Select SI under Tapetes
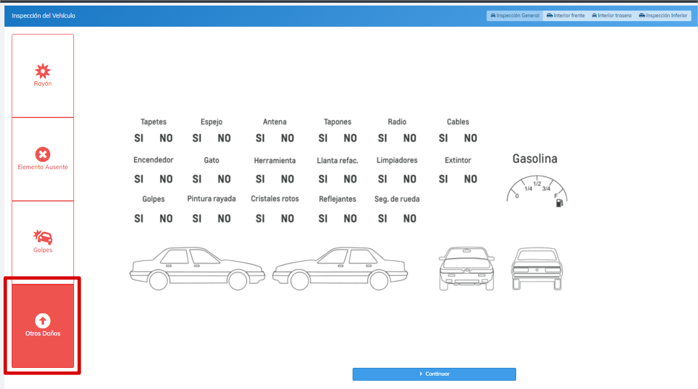This screenshot has width=698, height=389. [x=138, y=138]
